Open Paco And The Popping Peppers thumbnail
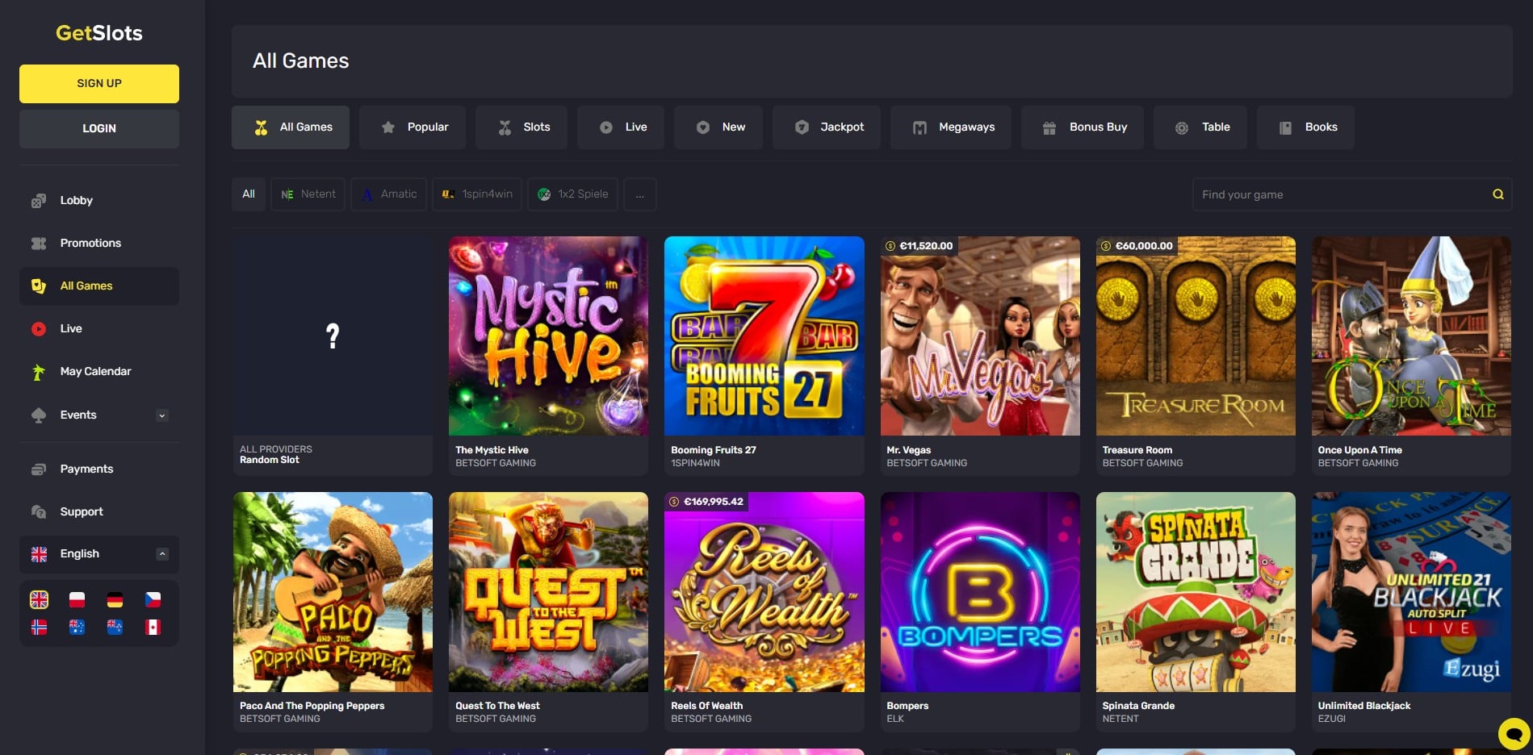Screen dimensions: 1533x755 333,592
